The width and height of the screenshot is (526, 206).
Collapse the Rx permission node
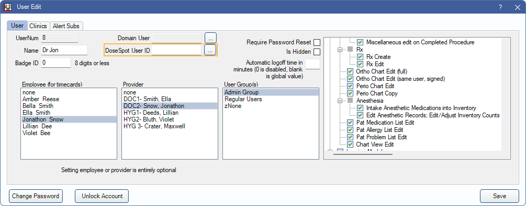tap(340, 50)
